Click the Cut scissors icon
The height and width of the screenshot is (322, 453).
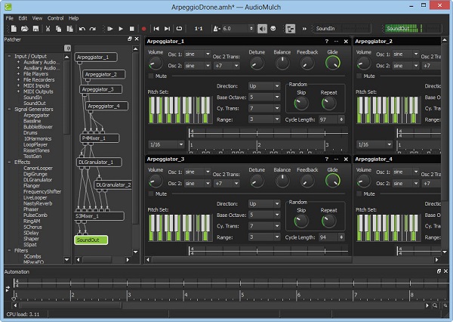click(48, 29)
